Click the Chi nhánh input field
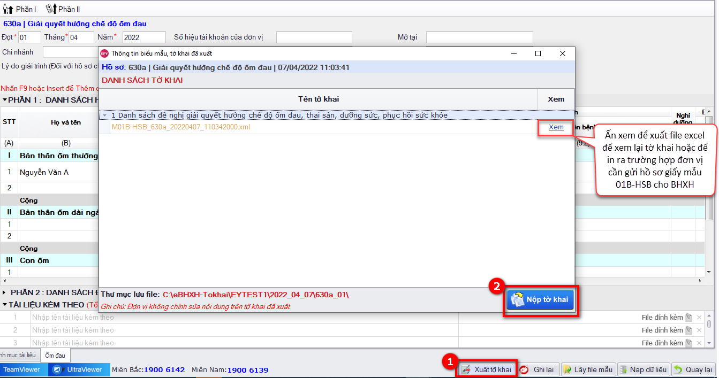The height and width of the screenshot is (378, 719). coord(70,52)
